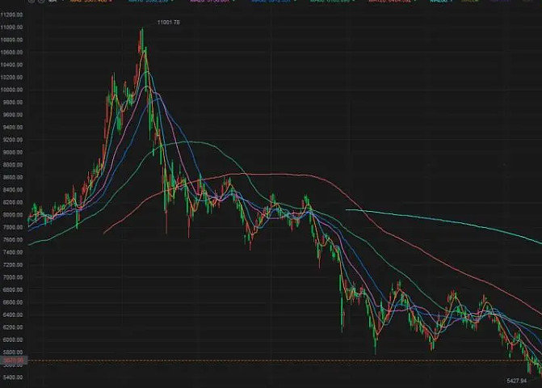Image resolution: width=542 pixels, height=388 pixels.
Task: Select the red current-price tag on the axis
Action: click(x=14, y=361)
